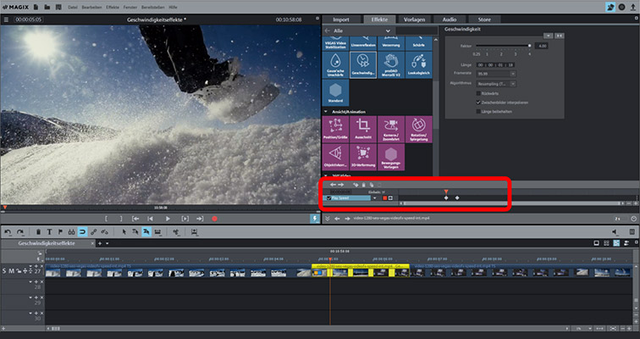The image size is (640, 339).
Task: Click the flag marker icon
Action: point(60,232)
